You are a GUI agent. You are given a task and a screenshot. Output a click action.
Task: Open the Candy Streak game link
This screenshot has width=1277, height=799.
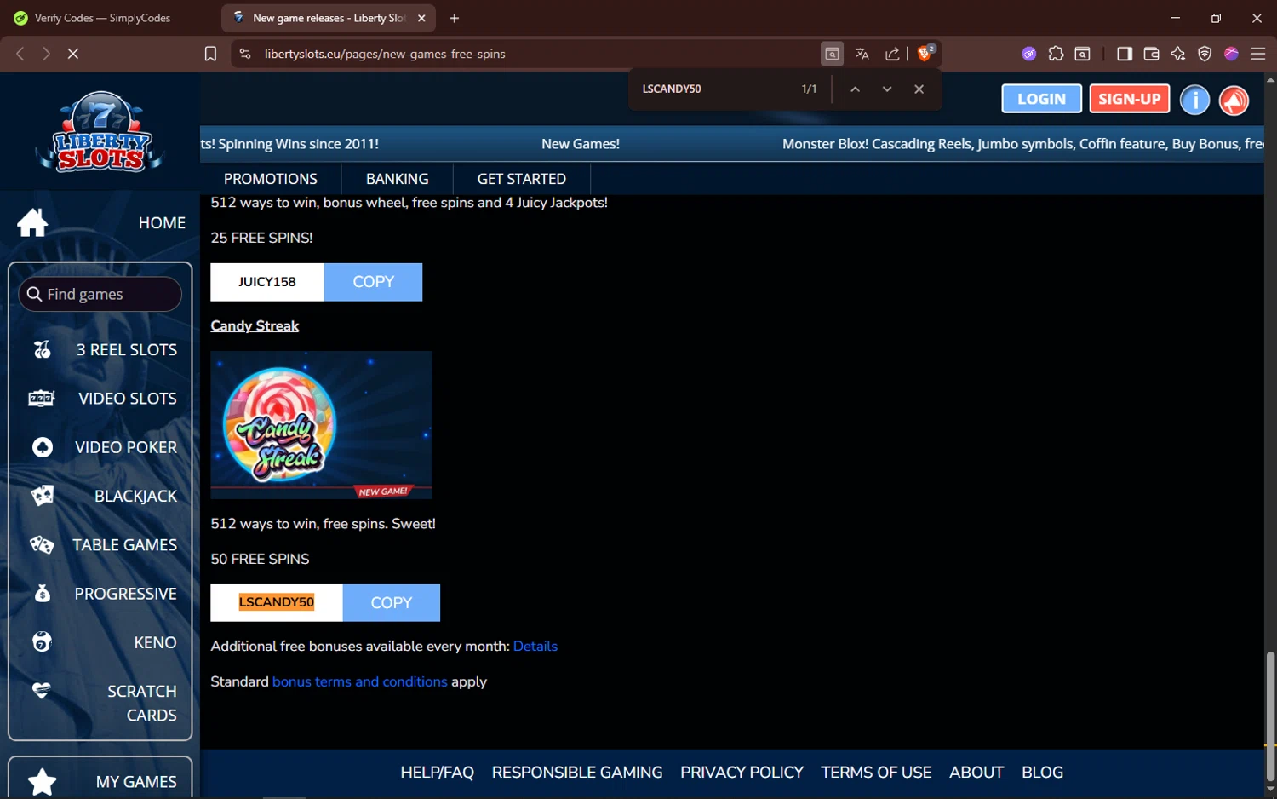pyautogui.click(x=255, y=326)
